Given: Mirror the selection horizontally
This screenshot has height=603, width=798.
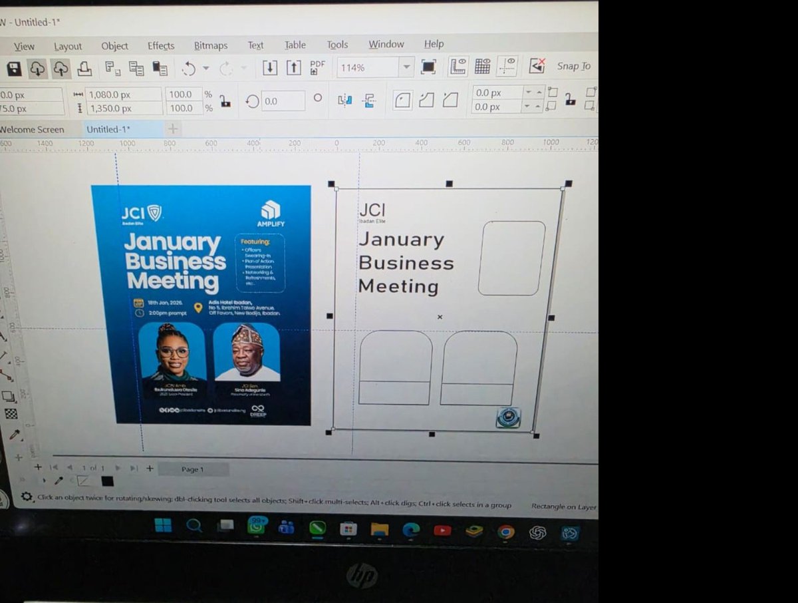Looking at the screenshot, I should point(344,100).
